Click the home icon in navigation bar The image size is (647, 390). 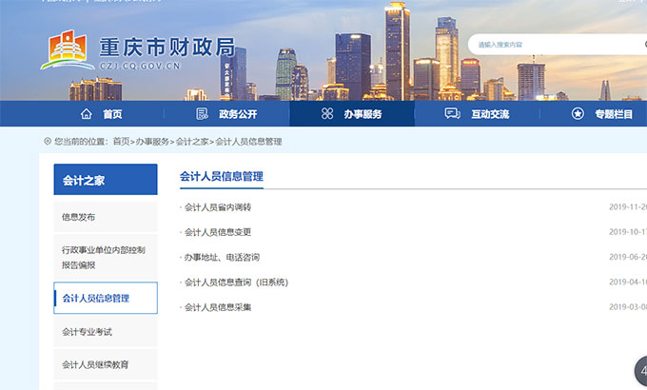(87, 114)
